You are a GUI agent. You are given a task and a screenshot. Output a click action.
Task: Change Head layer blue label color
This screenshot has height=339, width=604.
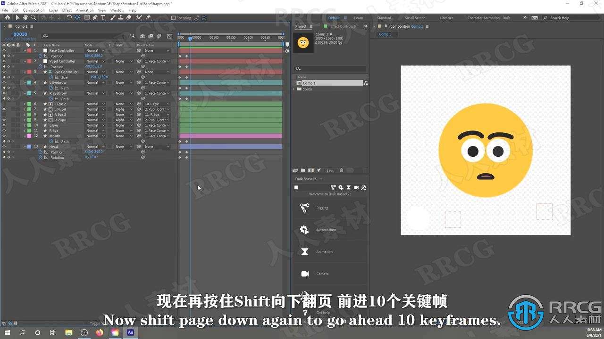[29, 146]
